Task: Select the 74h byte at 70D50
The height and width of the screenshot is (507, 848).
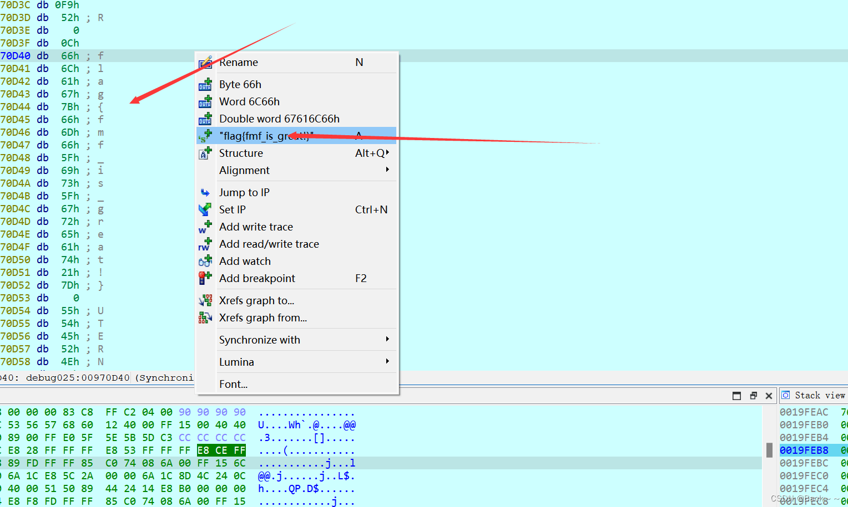Action: [x=70, y=260]
